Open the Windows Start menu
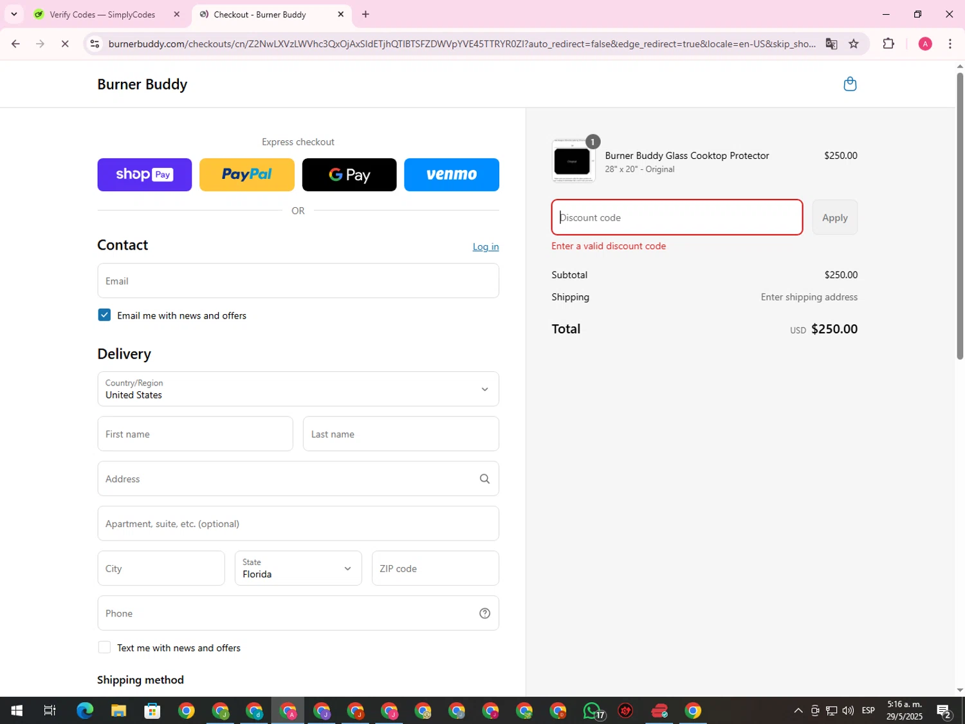 click(17, 710)
